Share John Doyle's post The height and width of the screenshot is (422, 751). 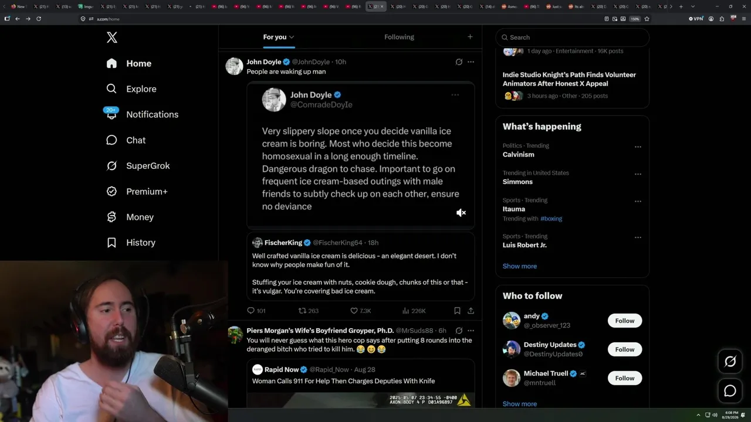[x=471, y=311]
